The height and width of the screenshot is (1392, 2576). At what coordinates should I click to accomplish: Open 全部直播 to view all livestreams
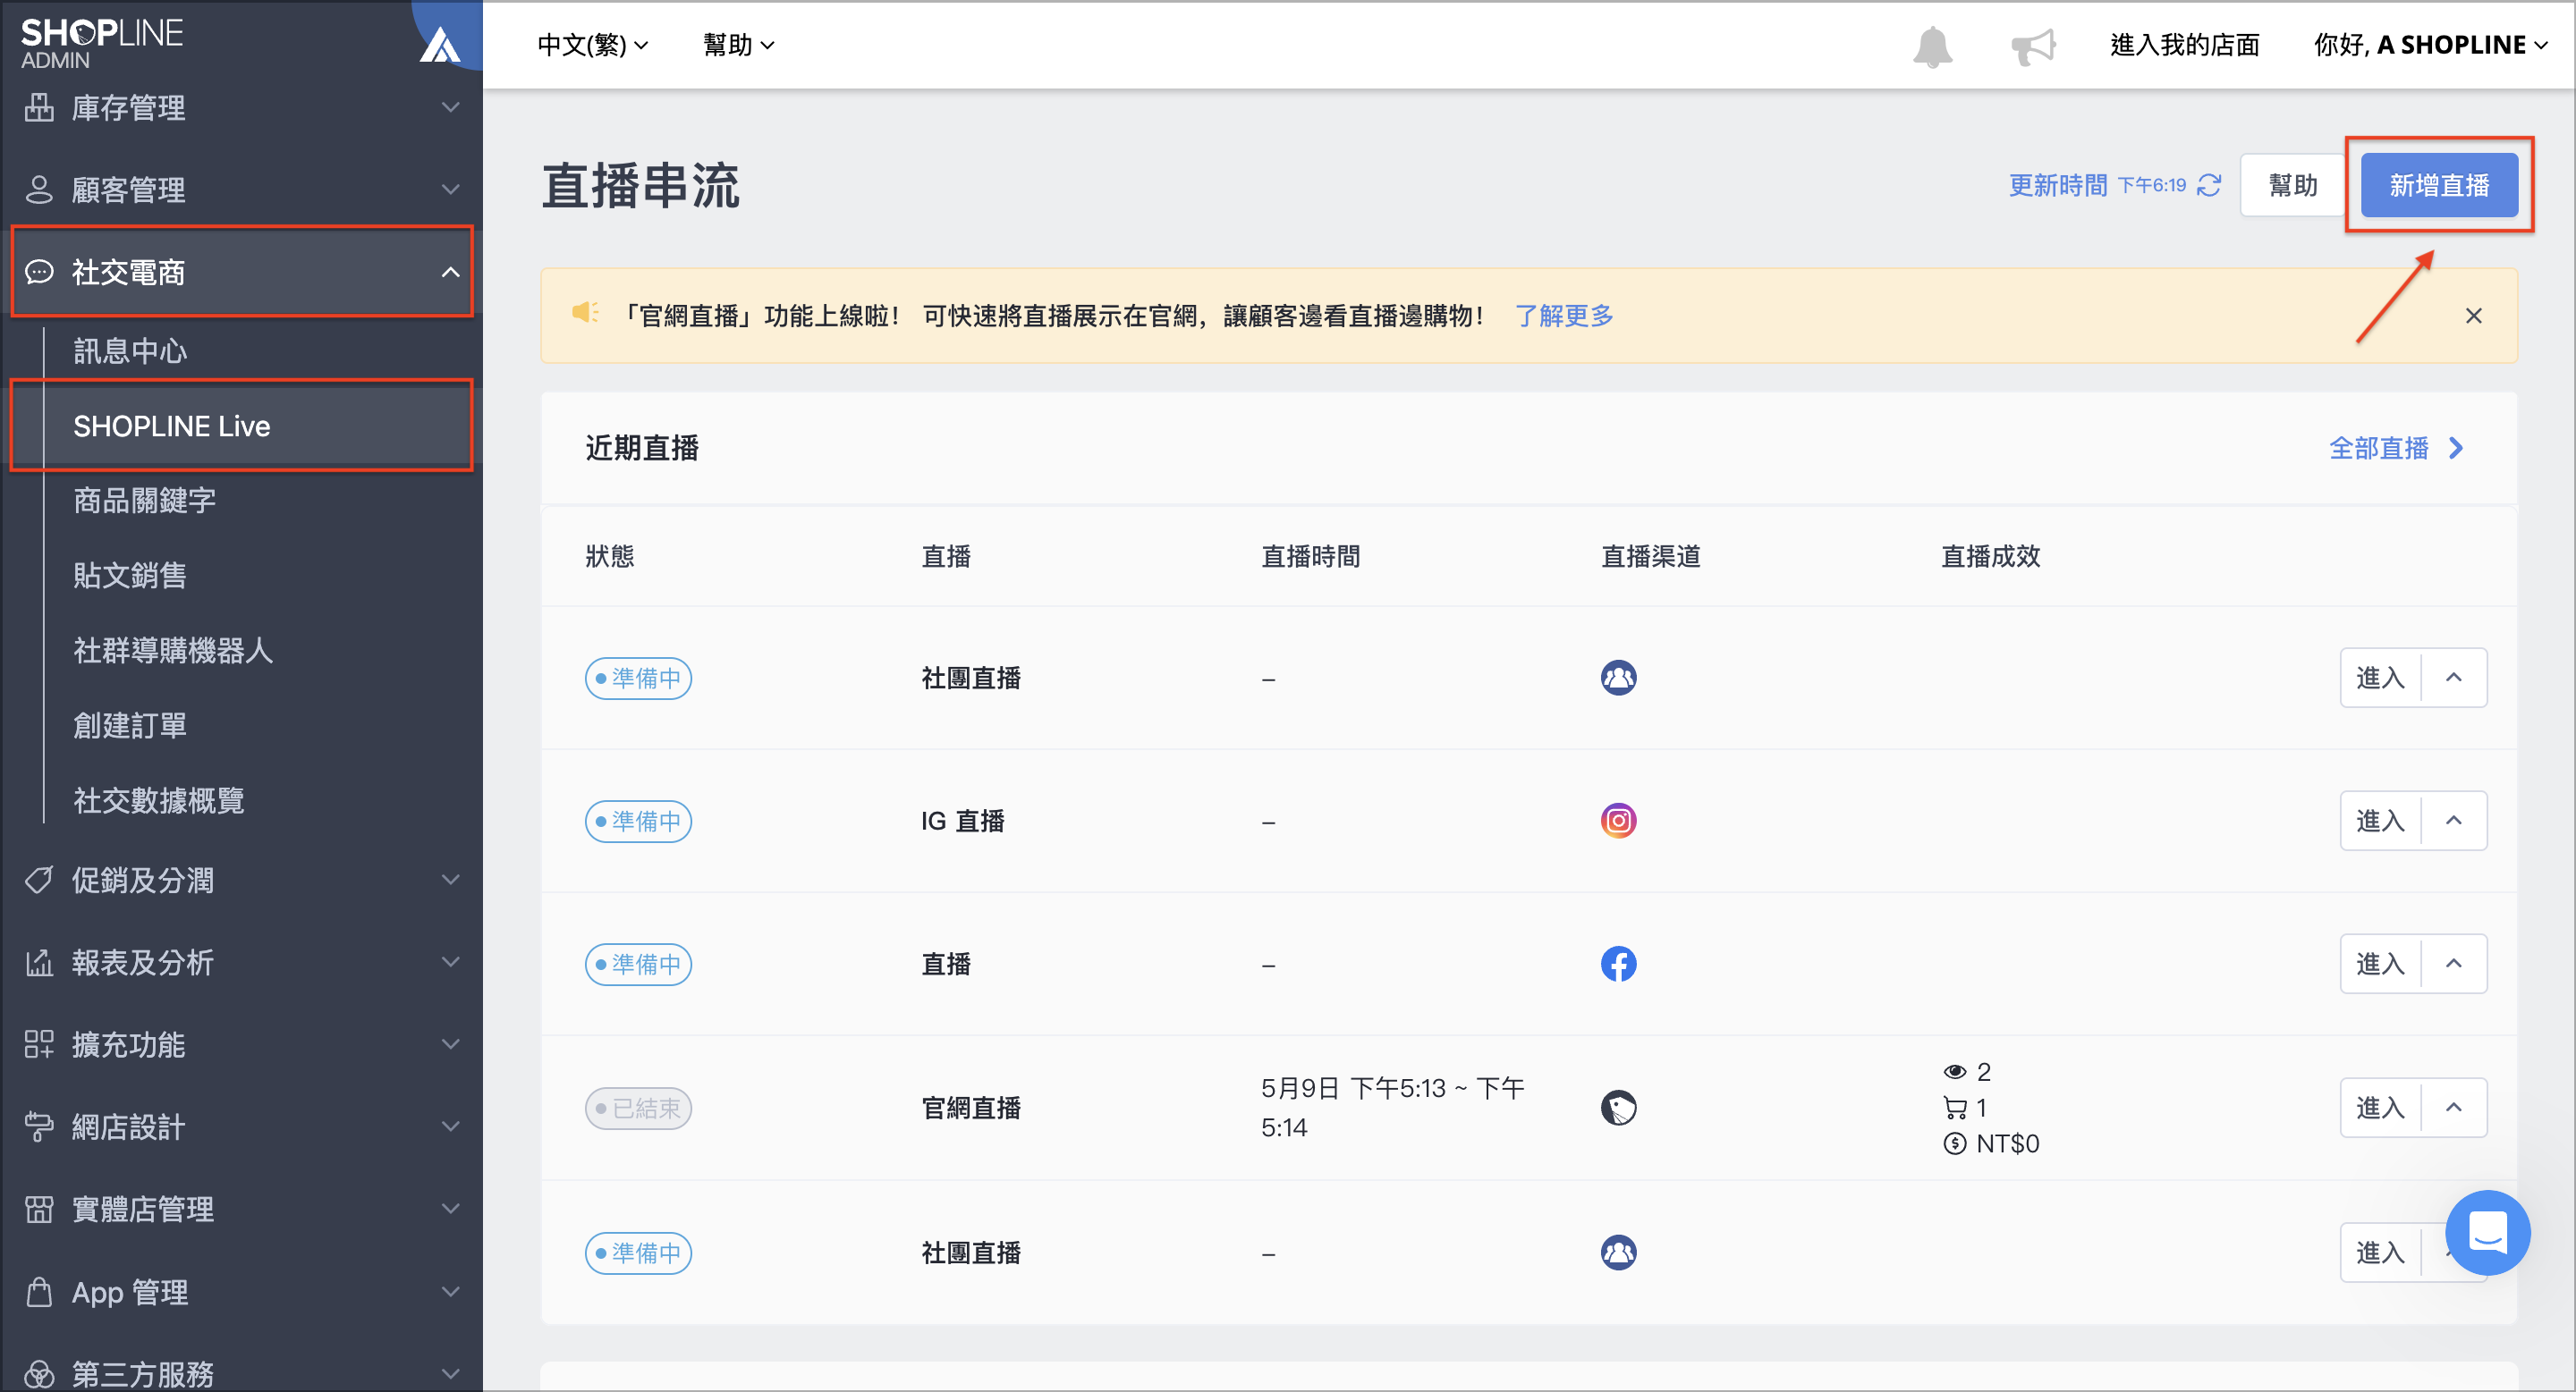(2378, 448)
